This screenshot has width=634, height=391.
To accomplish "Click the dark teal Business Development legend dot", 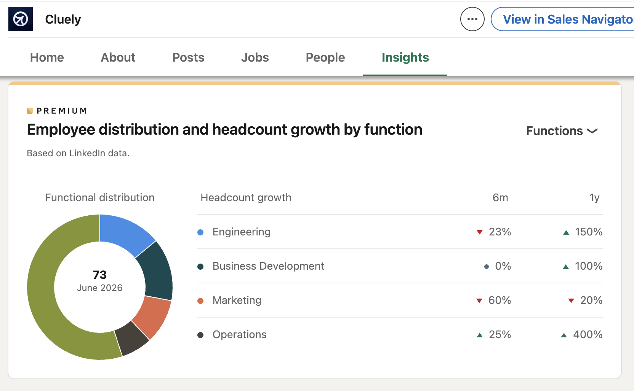I will pyautogui.click(x=200, y=266).
